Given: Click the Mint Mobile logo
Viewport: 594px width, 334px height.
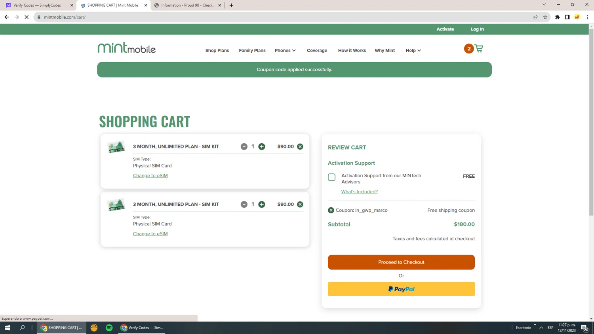Looking at the screenshot, I should click(x=127, y=48).
